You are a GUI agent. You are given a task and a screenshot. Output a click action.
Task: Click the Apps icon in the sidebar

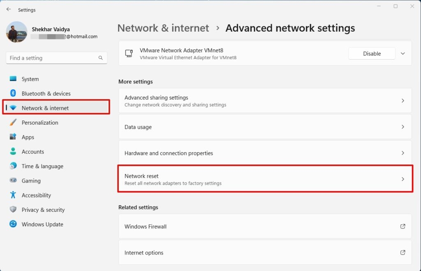[13, 137]
